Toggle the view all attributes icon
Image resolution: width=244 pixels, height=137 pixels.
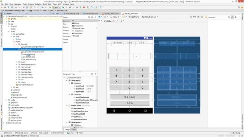click(232, 17)
